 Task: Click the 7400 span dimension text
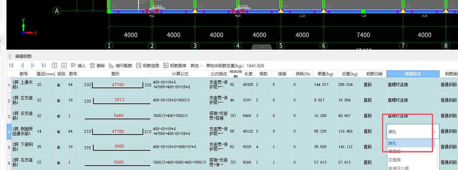pyautogui.click(x=363, y=35)
